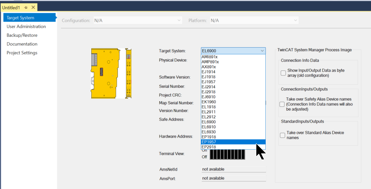Choose AMP891x from the target list

coord(233,62)
